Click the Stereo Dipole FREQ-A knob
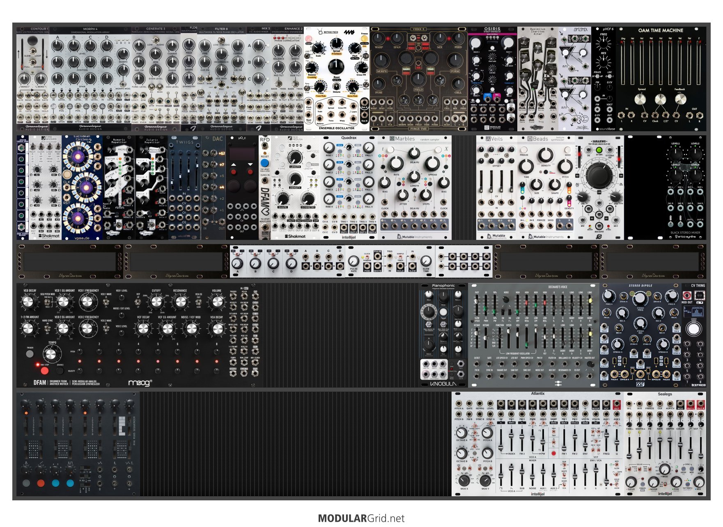The width and height of the screenshot is (723, 527). click(x=608, y=296)
